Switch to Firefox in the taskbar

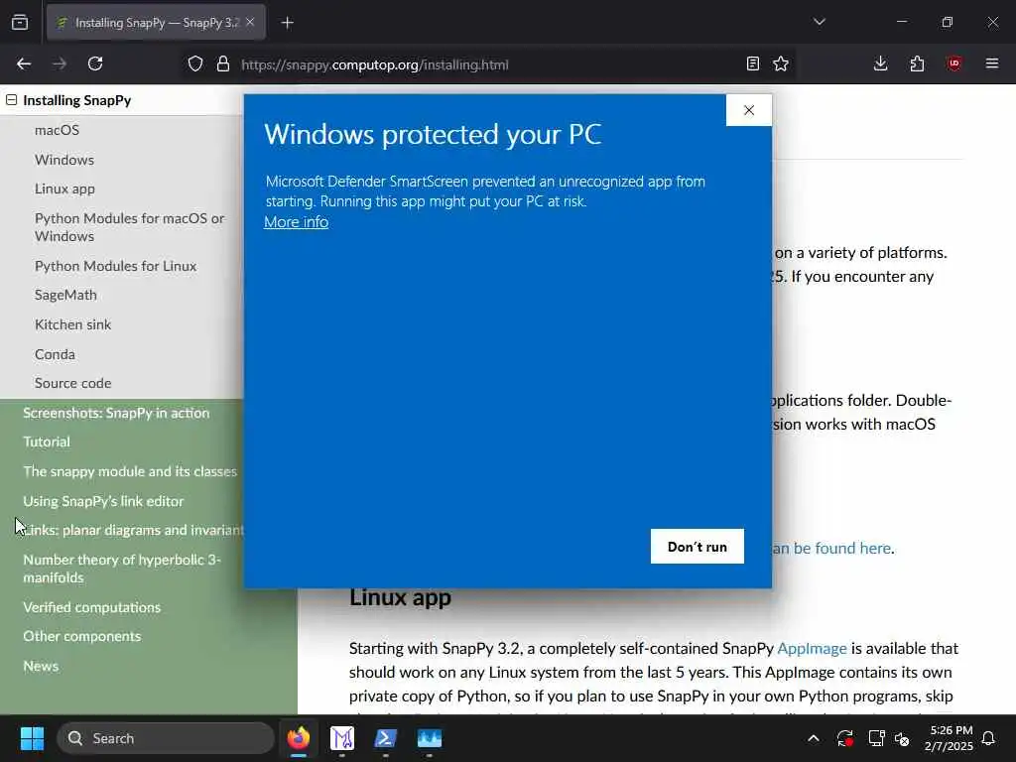point(299,738)
